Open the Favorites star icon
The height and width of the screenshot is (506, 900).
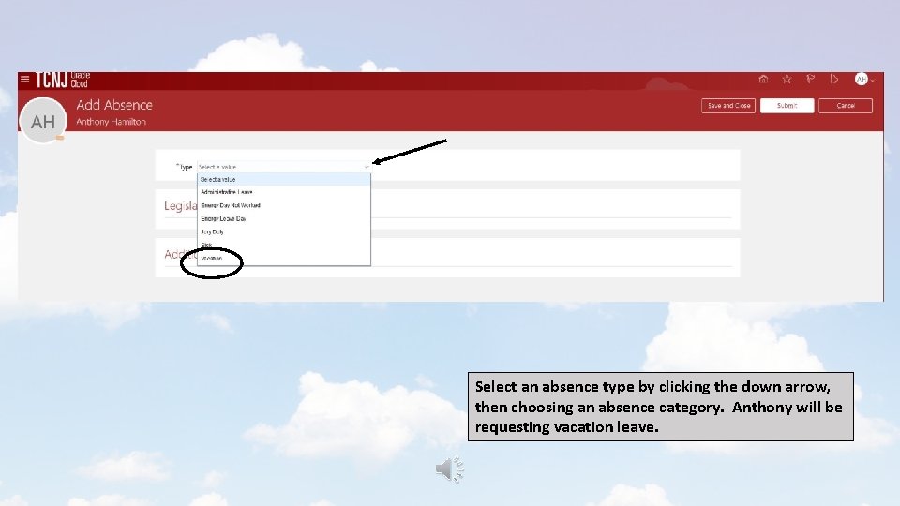pos(787,79)
